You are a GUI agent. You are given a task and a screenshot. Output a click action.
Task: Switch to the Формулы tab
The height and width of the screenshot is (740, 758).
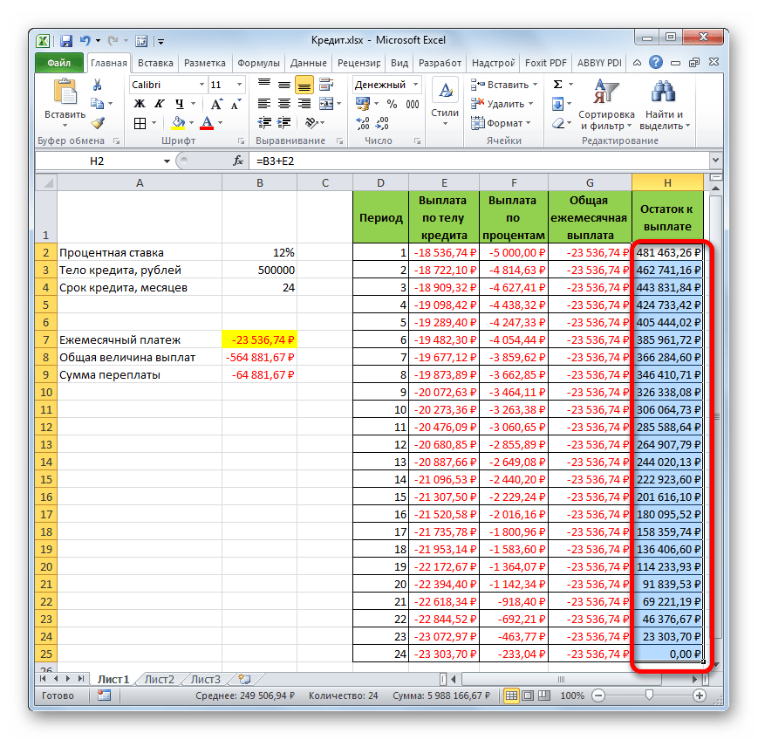click(x=259, y=63)
